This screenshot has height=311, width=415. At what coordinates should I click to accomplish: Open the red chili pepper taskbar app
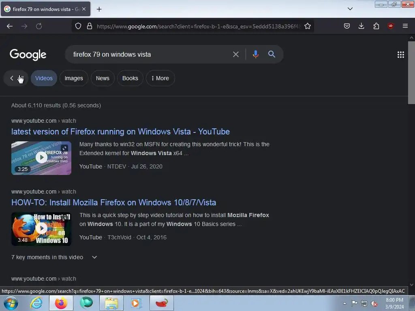(162, 303)
